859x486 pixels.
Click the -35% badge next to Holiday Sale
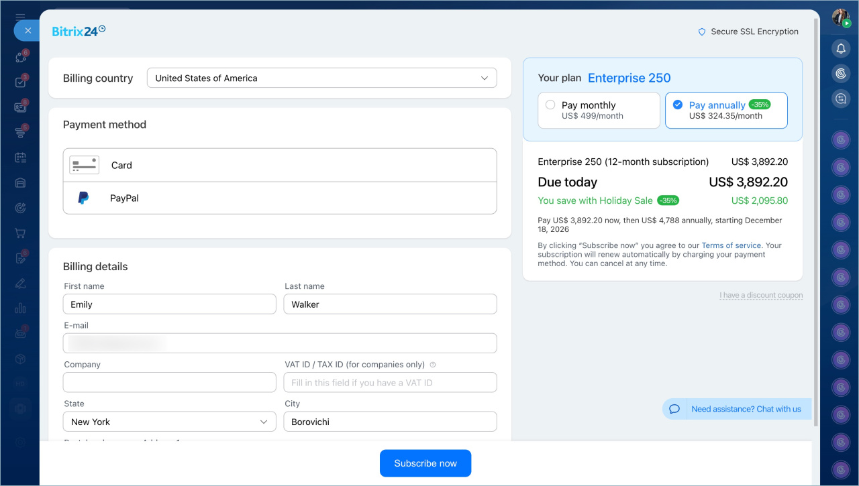[x=668, y=200]
